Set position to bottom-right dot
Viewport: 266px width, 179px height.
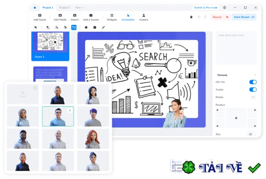pyautogui.click(x=255, y=126)
